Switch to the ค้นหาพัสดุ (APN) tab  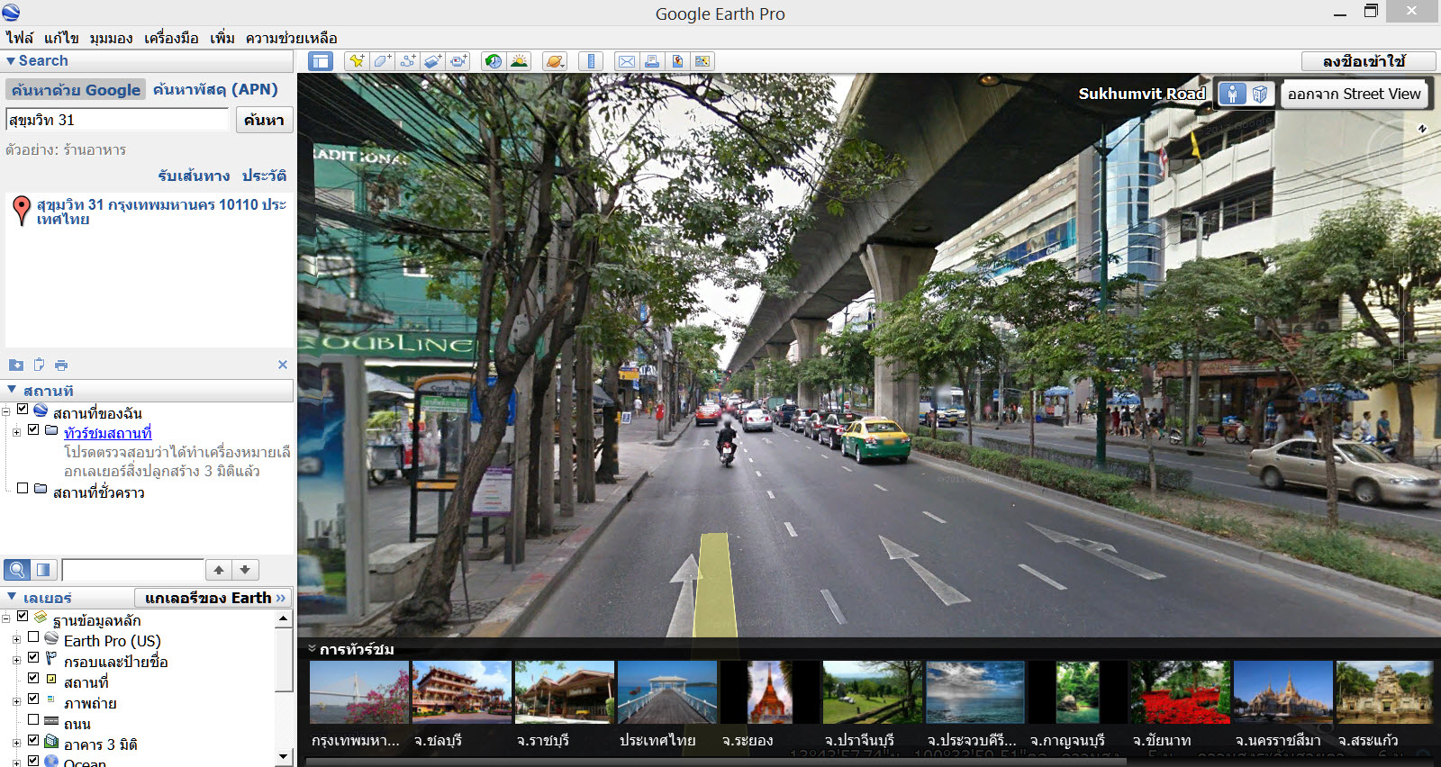point(215,89)
